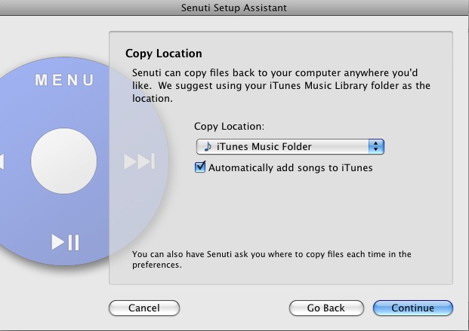Open the Copy Location popup menu

point(290,146)
